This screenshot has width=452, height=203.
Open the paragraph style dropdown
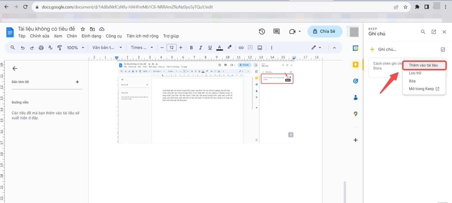pyautogui.click(x=107, y=48)
